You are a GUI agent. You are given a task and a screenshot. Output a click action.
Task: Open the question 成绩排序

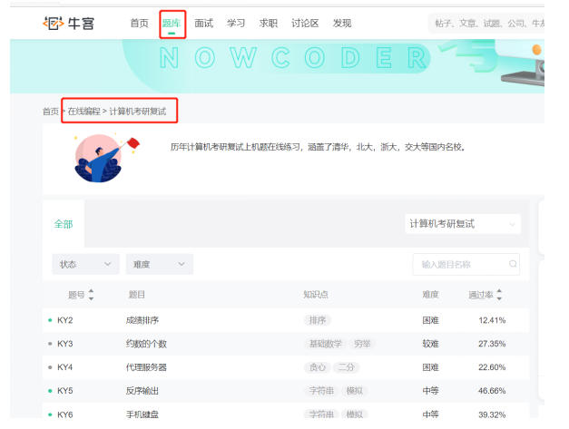142,320
